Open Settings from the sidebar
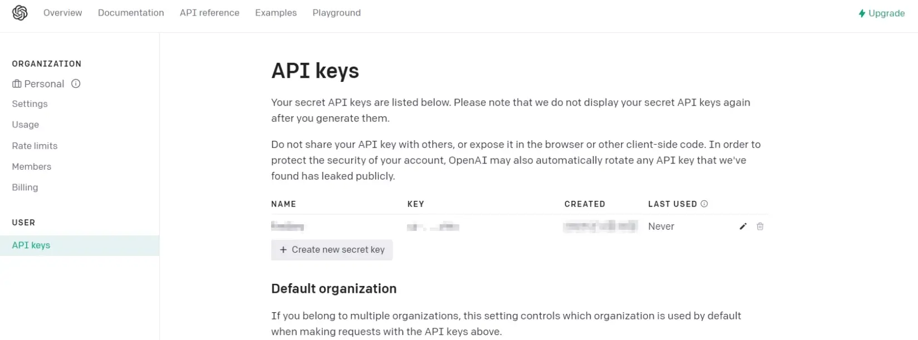918x340 pixels. point(30,104)
